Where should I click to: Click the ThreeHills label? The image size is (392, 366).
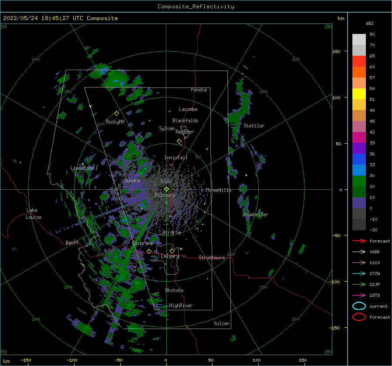(x=218, y=190)
